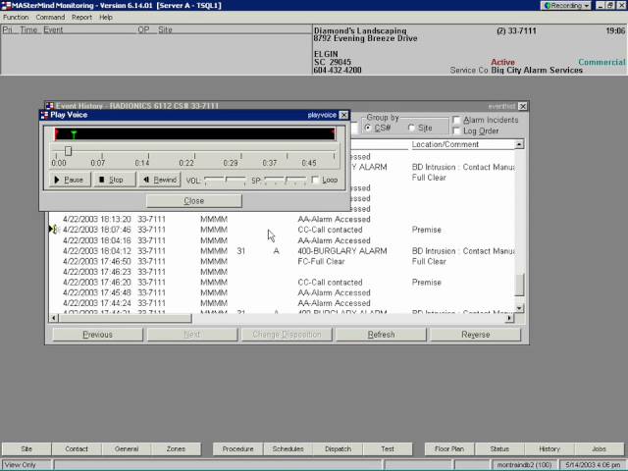Image resolution: width=628 pixels, height=471 pixels.
Task: Open the Function menu
Action: (x=16, y=18)
